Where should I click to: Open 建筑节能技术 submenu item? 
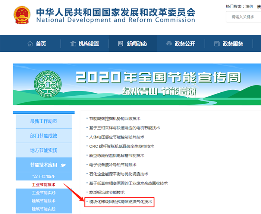[43, 201]
